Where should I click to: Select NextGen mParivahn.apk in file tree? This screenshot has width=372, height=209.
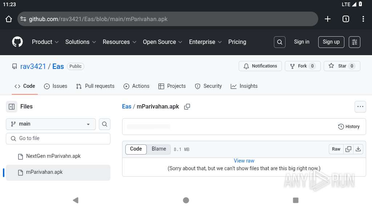click(58, 156)
